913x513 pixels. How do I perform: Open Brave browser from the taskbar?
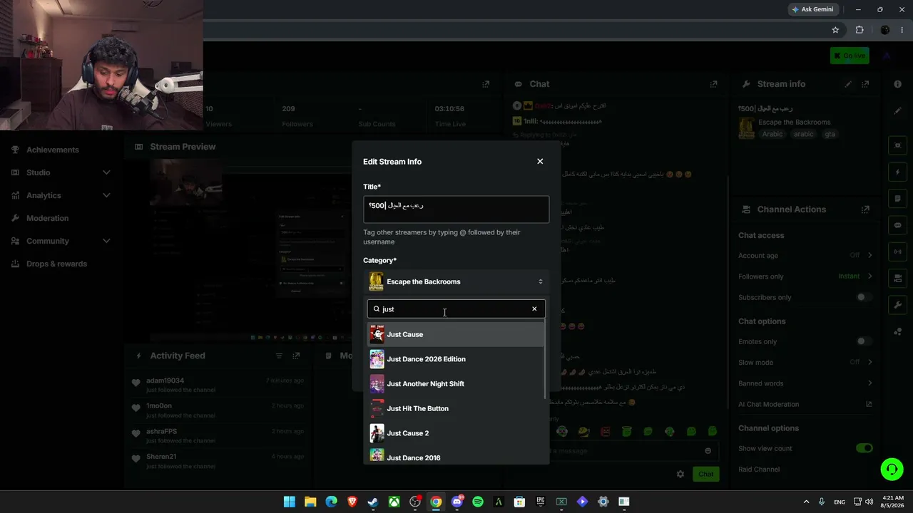[x=352, y=502]
